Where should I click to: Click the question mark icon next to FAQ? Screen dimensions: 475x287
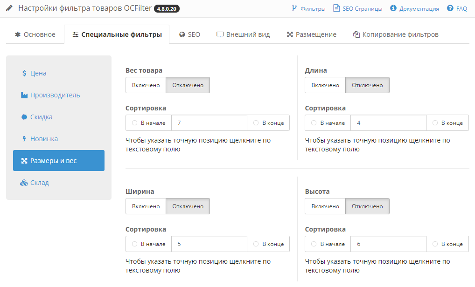tap(450, 8)
